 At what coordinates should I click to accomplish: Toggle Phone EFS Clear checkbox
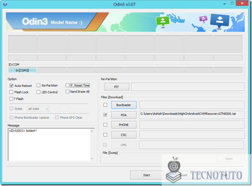coord(57,118)
